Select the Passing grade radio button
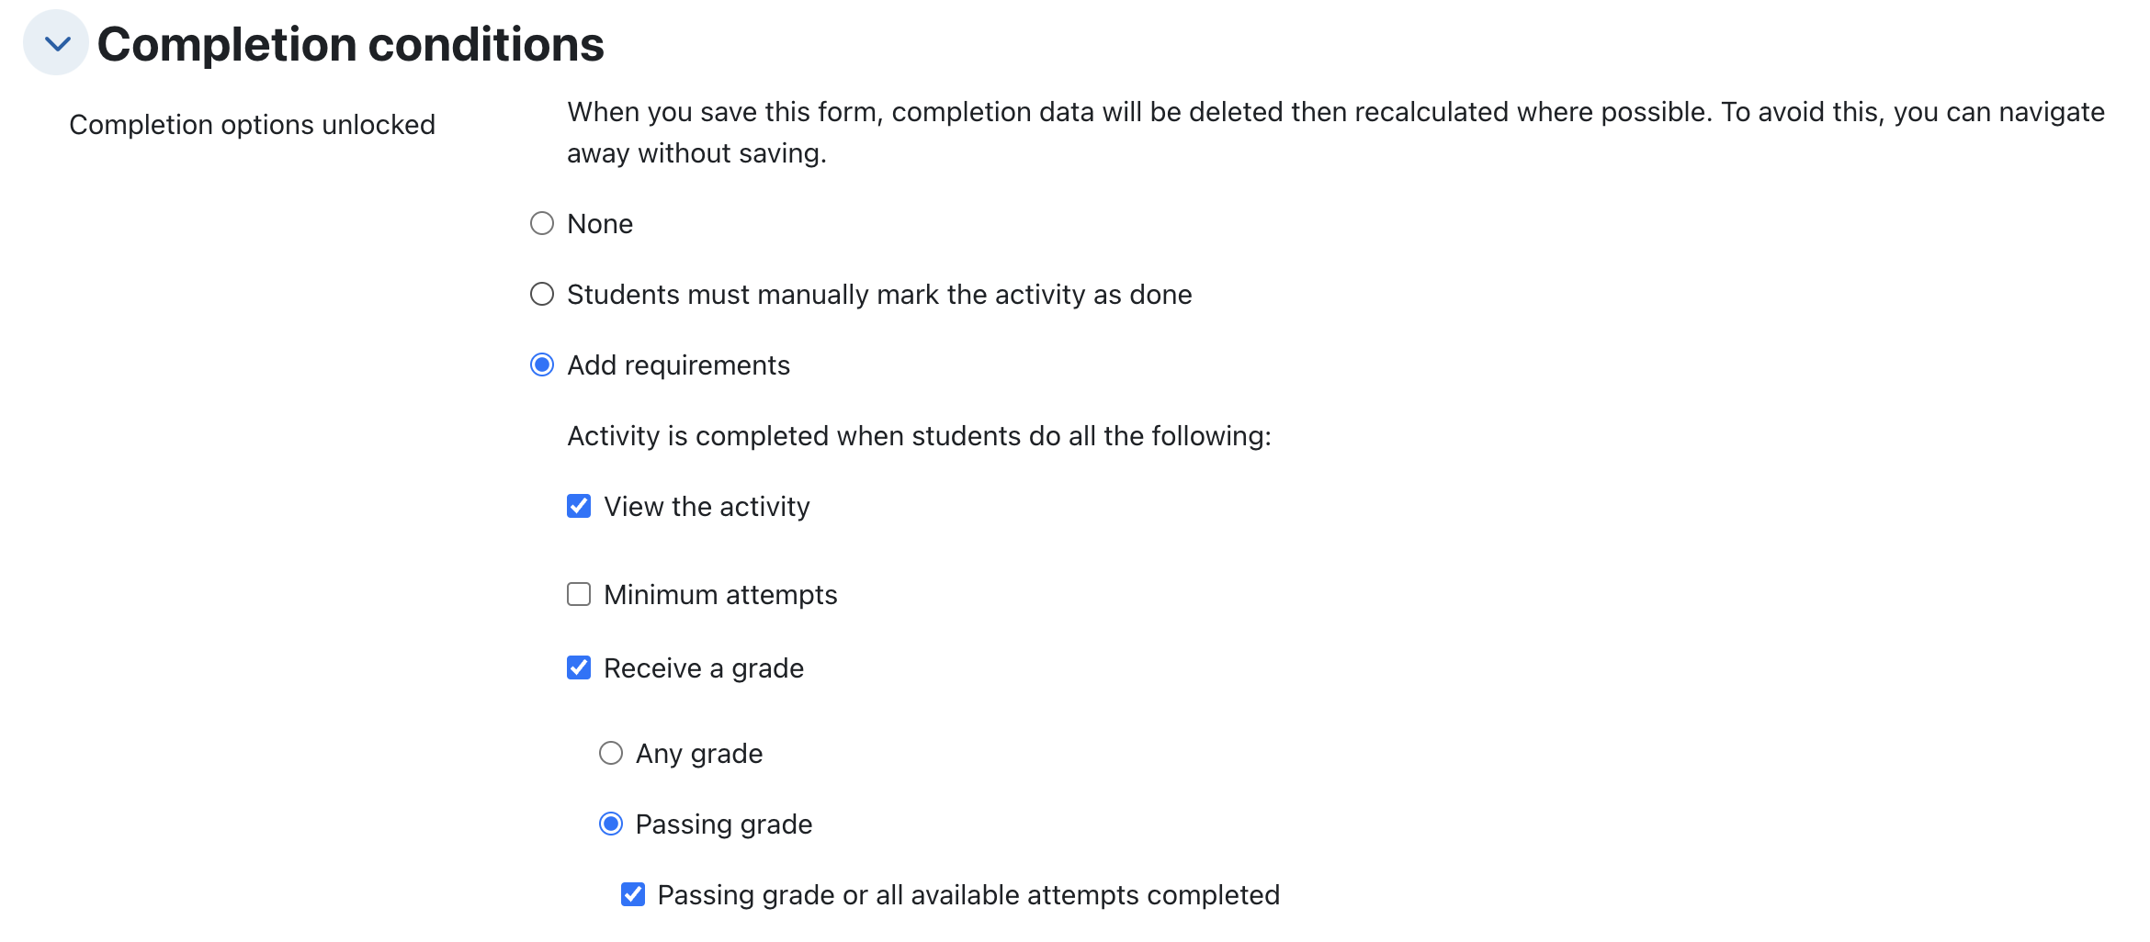 611,824
